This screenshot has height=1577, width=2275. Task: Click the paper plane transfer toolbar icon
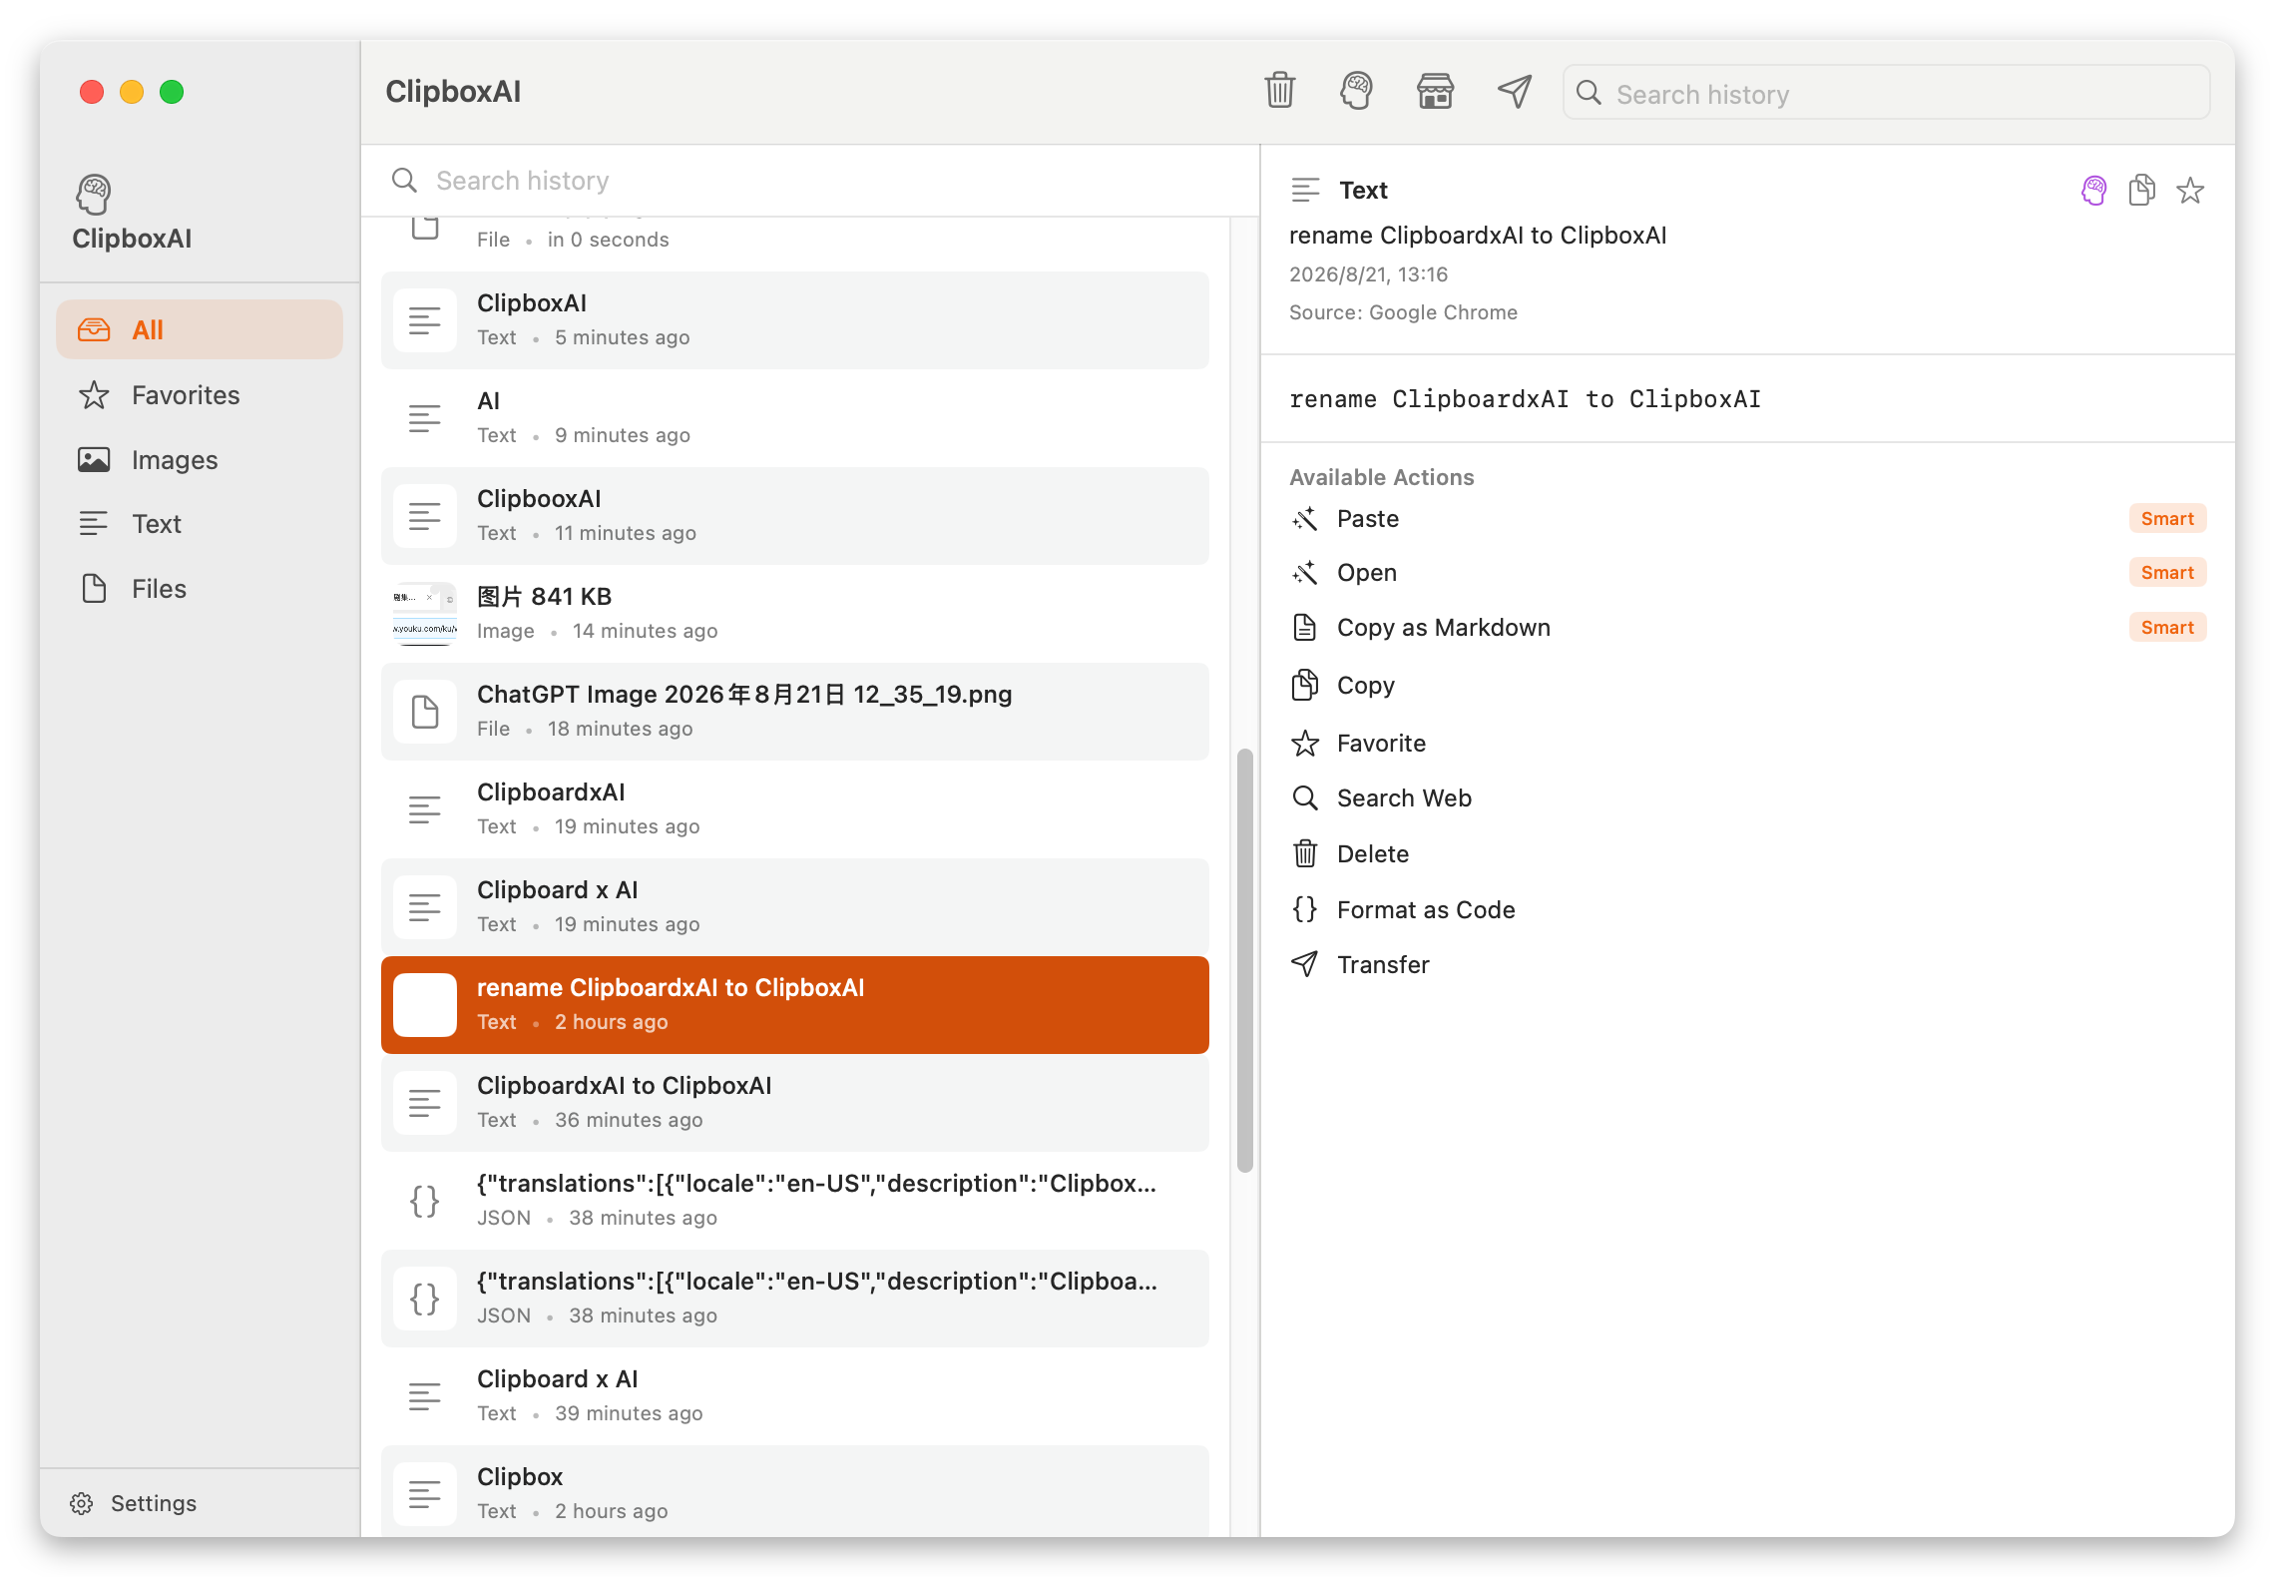pos(1514,91)
